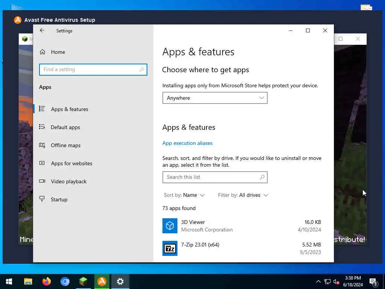Open Apps for websites settings
Viewport: 385px width, 289px height.
point(93,163)
